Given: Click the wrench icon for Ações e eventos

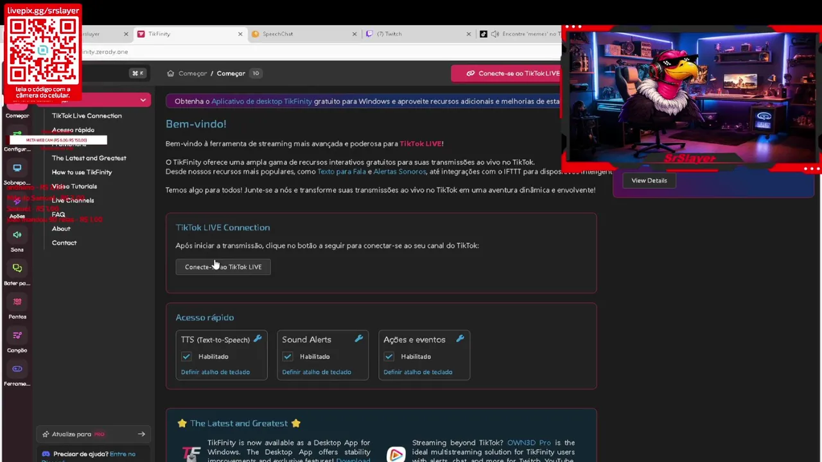Looking at the screenshot, I should point(460,339).
